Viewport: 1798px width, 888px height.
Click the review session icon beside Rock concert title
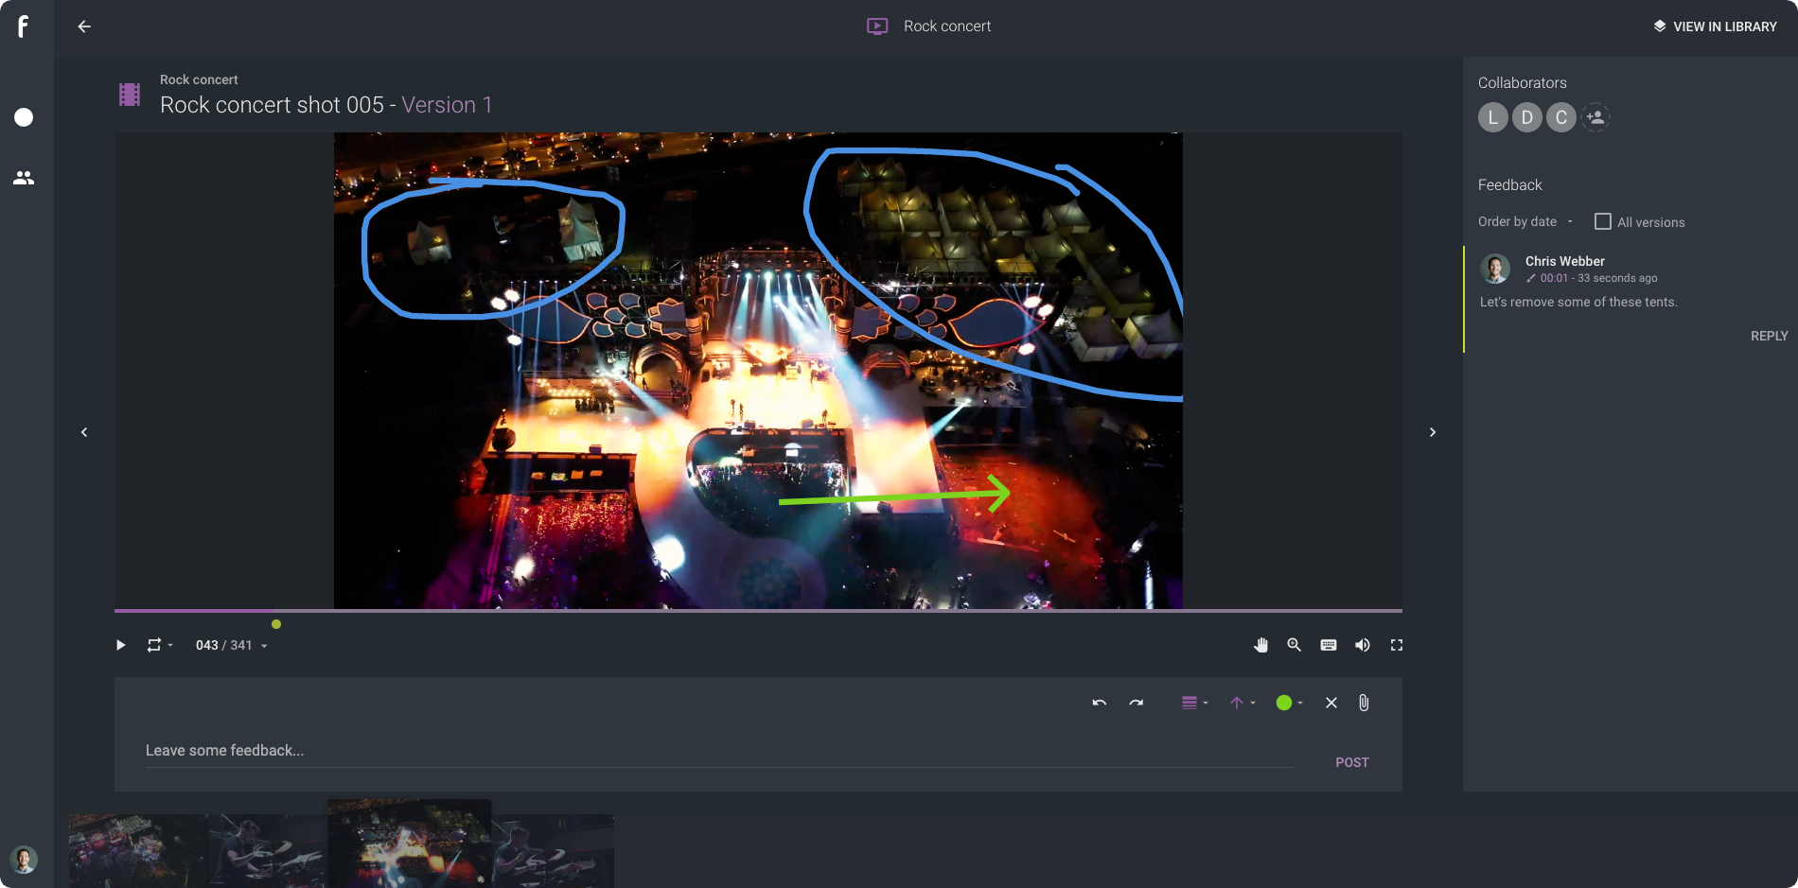click(x=877, y=26)
